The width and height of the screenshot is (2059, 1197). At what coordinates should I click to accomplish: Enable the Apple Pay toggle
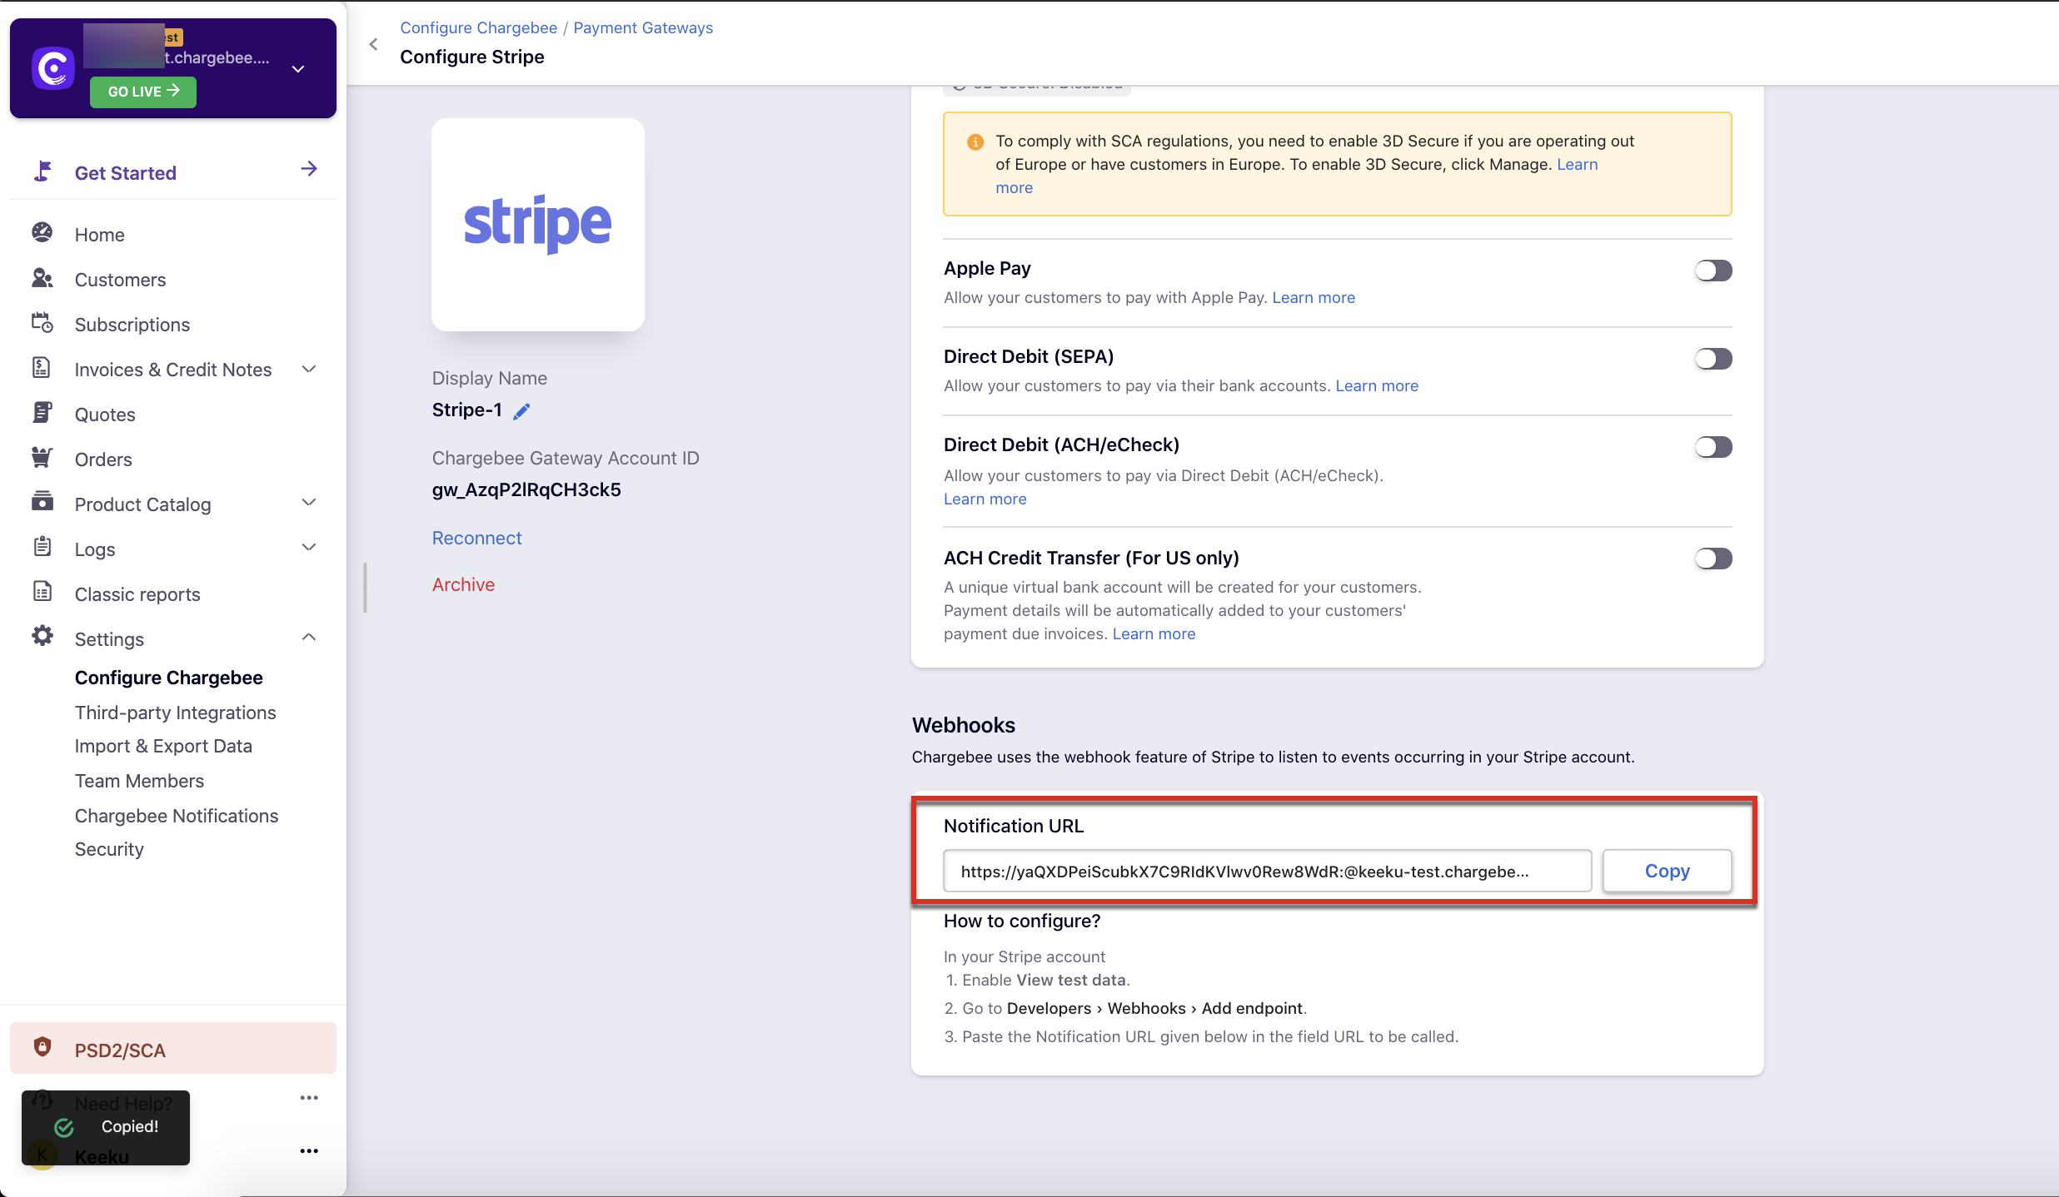click(x=1713, y=271)
